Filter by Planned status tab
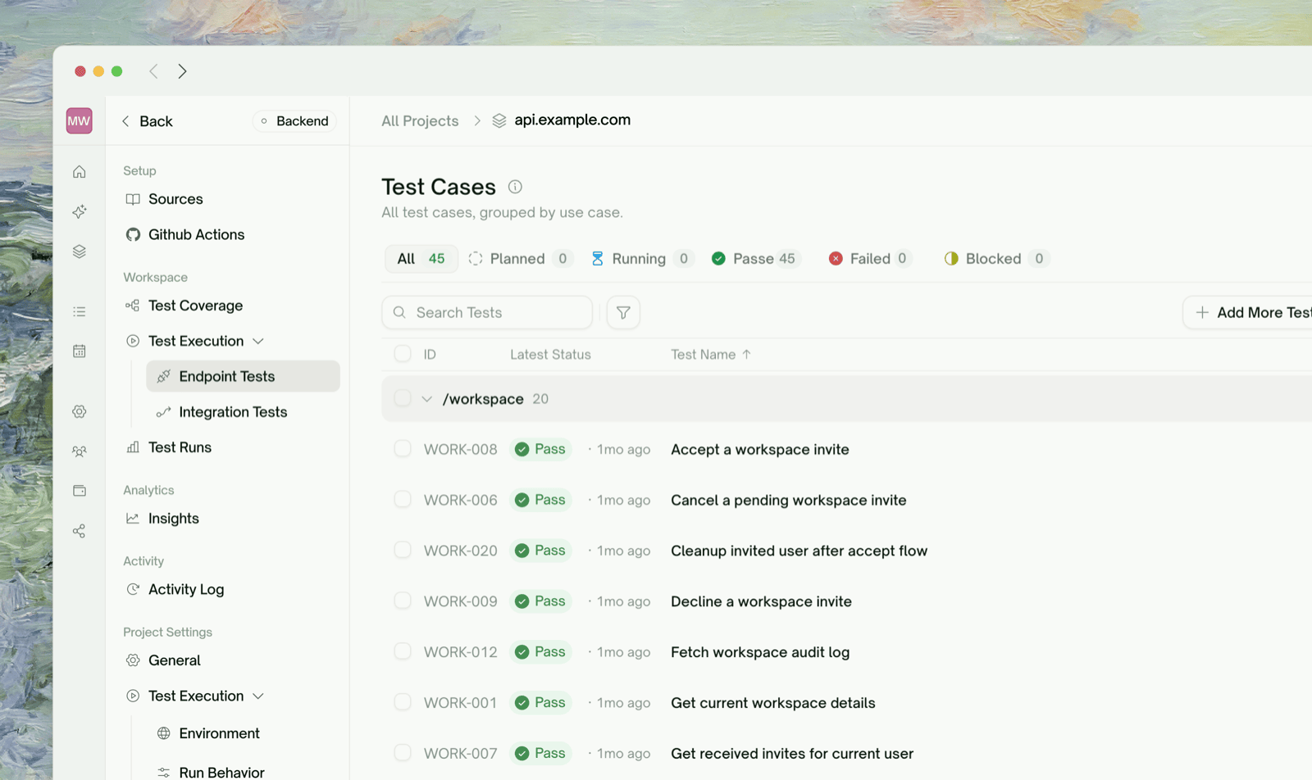 coord(520,259)
